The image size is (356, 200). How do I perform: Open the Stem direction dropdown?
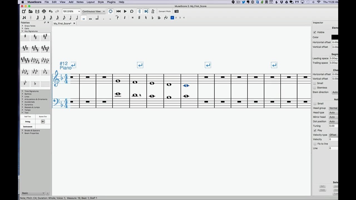pyautogui.click(x=335, y=92)
